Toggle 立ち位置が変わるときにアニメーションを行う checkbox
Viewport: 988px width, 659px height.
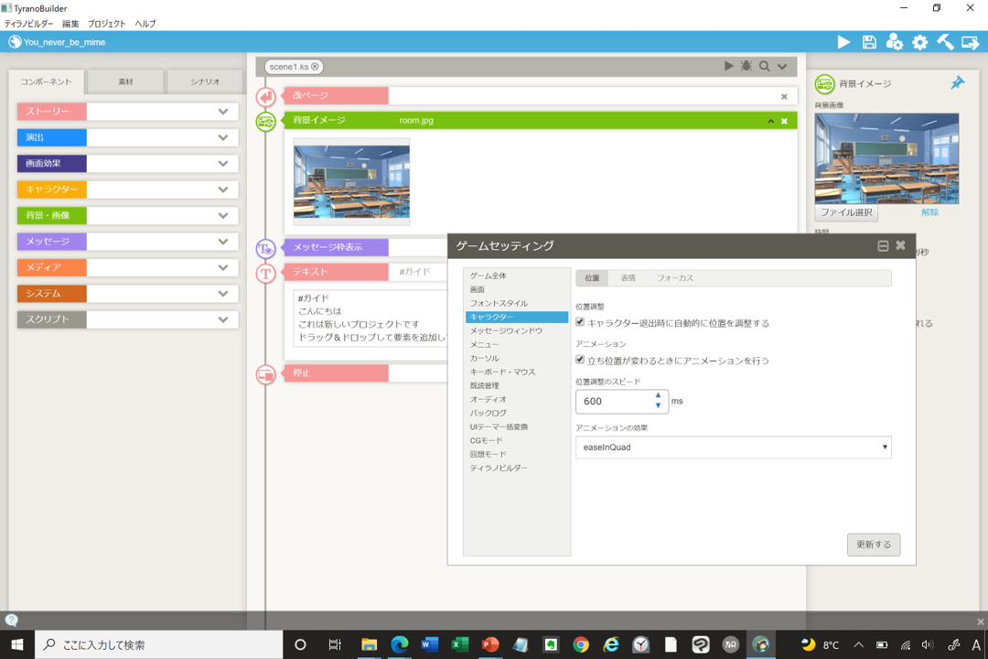click(x=580, y=360)
